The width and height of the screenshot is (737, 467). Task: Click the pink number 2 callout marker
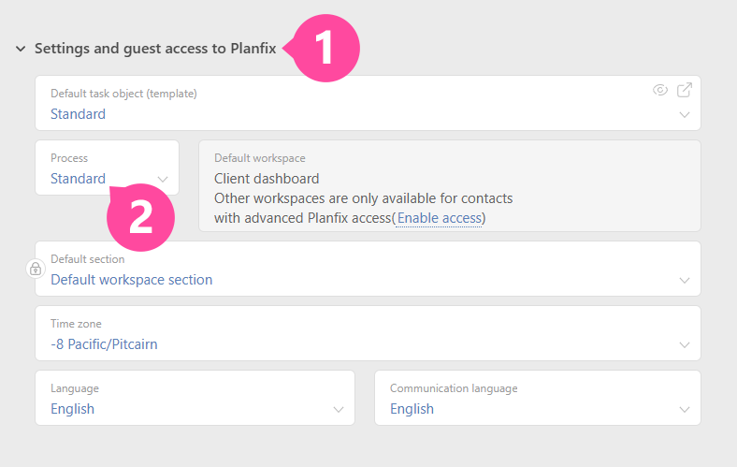(141, 217)
